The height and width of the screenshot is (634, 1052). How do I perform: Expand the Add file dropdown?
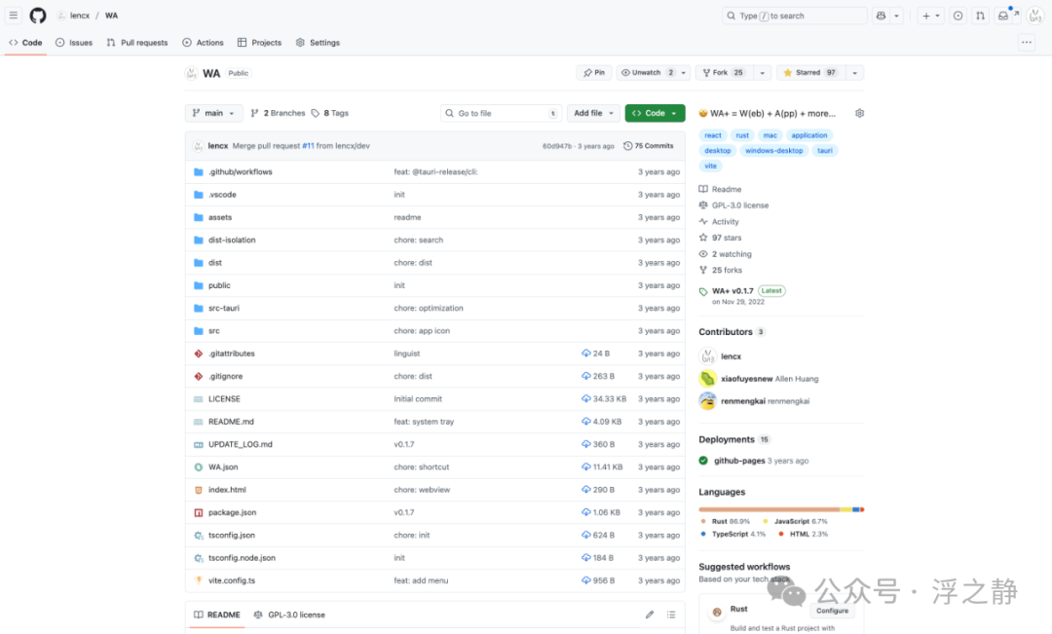coord(593,113)
